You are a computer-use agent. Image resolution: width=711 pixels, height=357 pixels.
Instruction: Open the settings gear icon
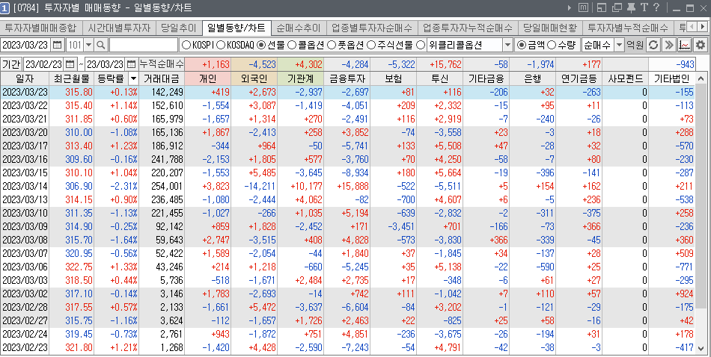pyautogui.click(x=700, y=45)
